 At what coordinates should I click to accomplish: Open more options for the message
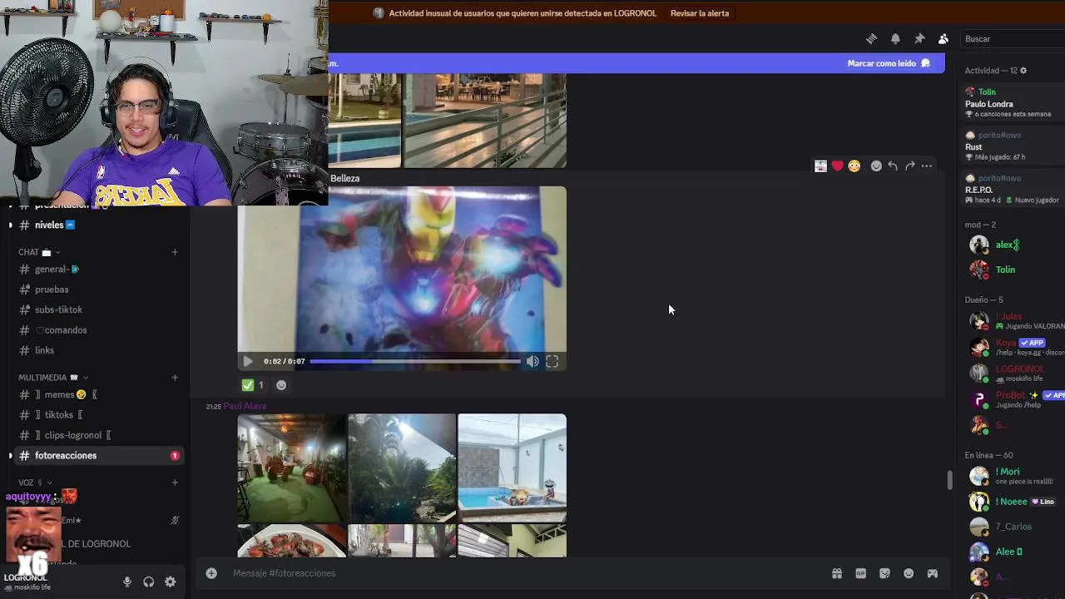click(927, 166)
